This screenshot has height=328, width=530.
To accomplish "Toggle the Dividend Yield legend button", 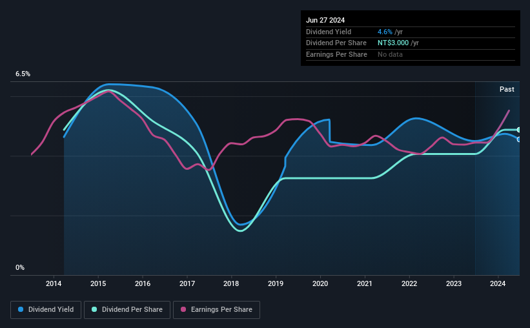I will pos(46,310).
